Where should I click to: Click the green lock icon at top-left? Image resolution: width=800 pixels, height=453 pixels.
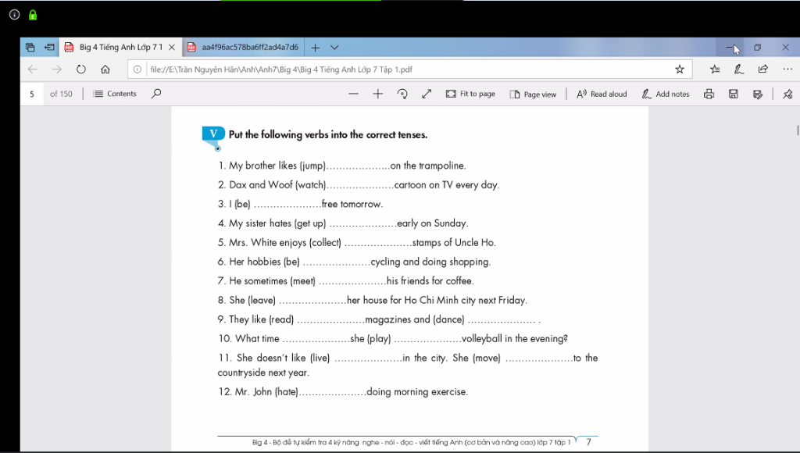[x=33, y=15]
